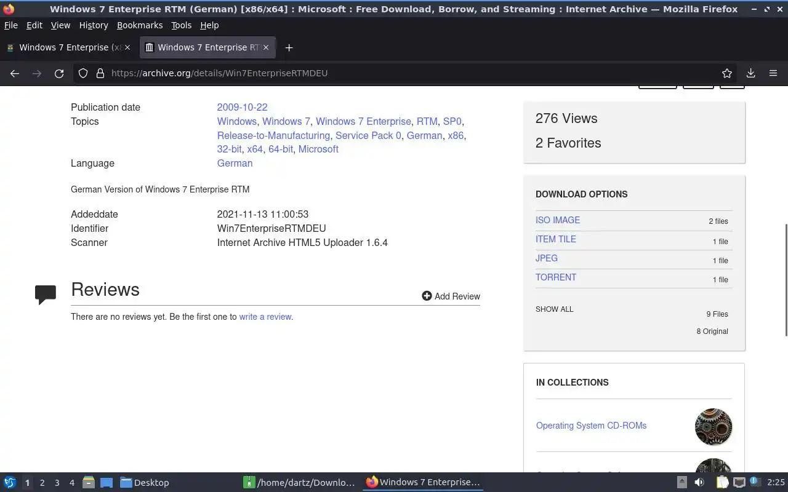Click the RTM topic link
This screenshot has height=492, width=788.
coord(427,121)
